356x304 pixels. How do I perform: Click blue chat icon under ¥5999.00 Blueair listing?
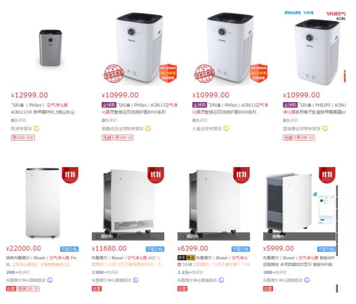coord(307,280)
